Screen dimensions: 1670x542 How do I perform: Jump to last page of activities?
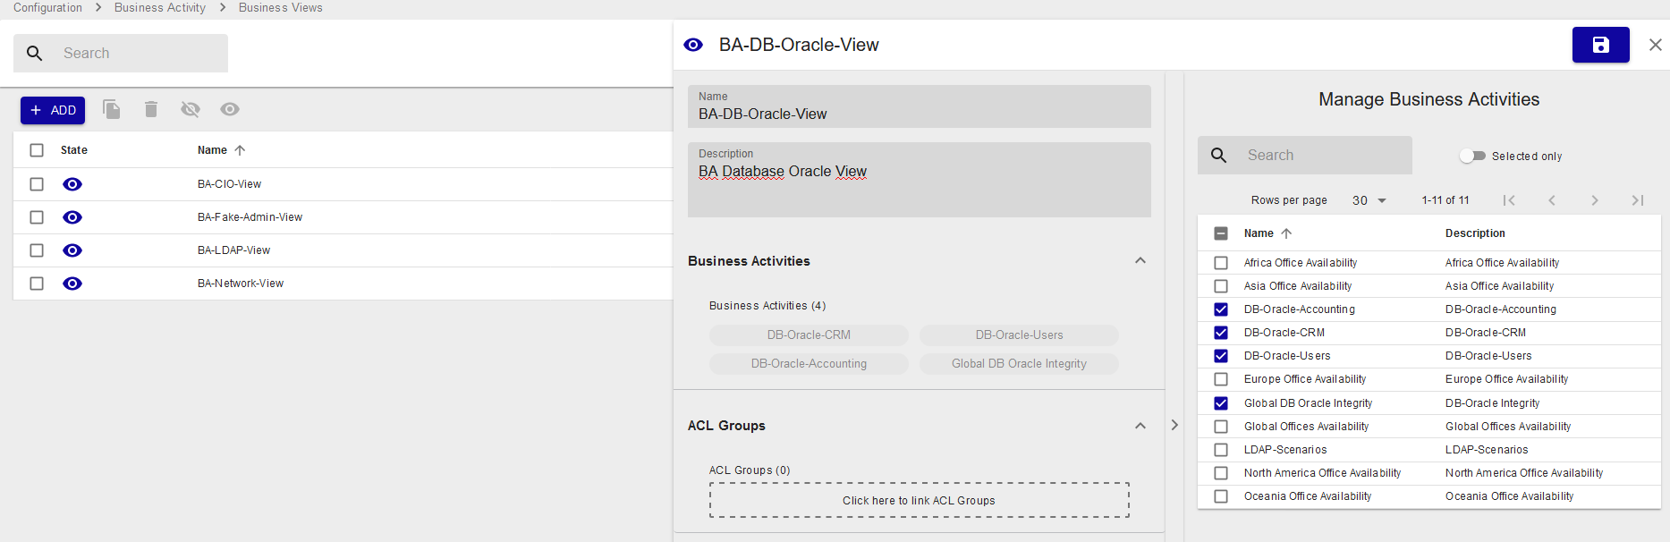coord(1637,200)
